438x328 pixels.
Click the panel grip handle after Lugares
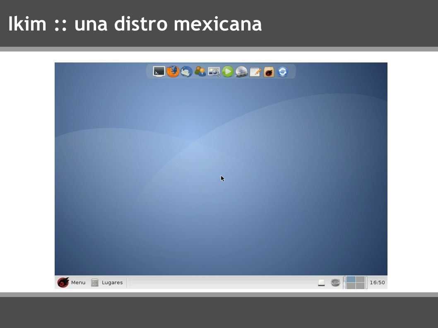pos(130,283)
